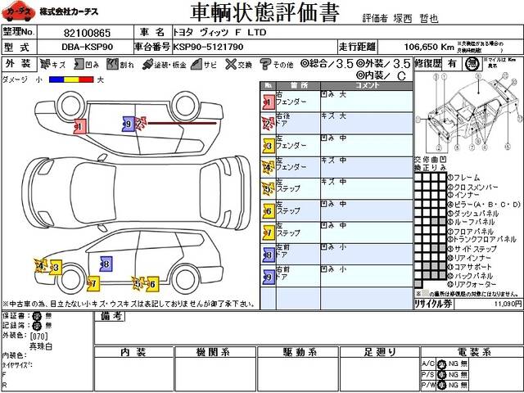The width and height of the screenshot is (524, 393).
Task: Select red scratch marker 2 on car diagram
Action: tap(140, 124)
